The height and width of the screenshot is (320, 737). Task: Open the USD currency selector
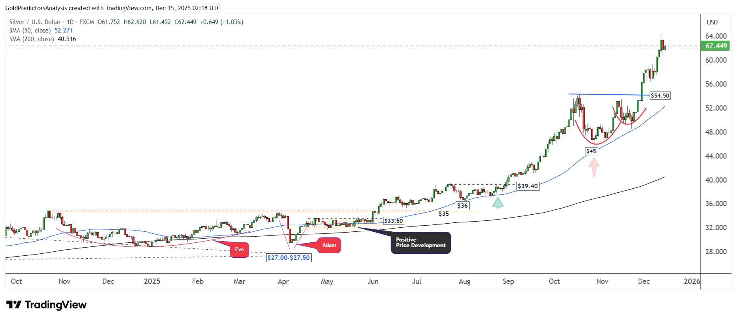pyautogui.click(x=712, y=22)
